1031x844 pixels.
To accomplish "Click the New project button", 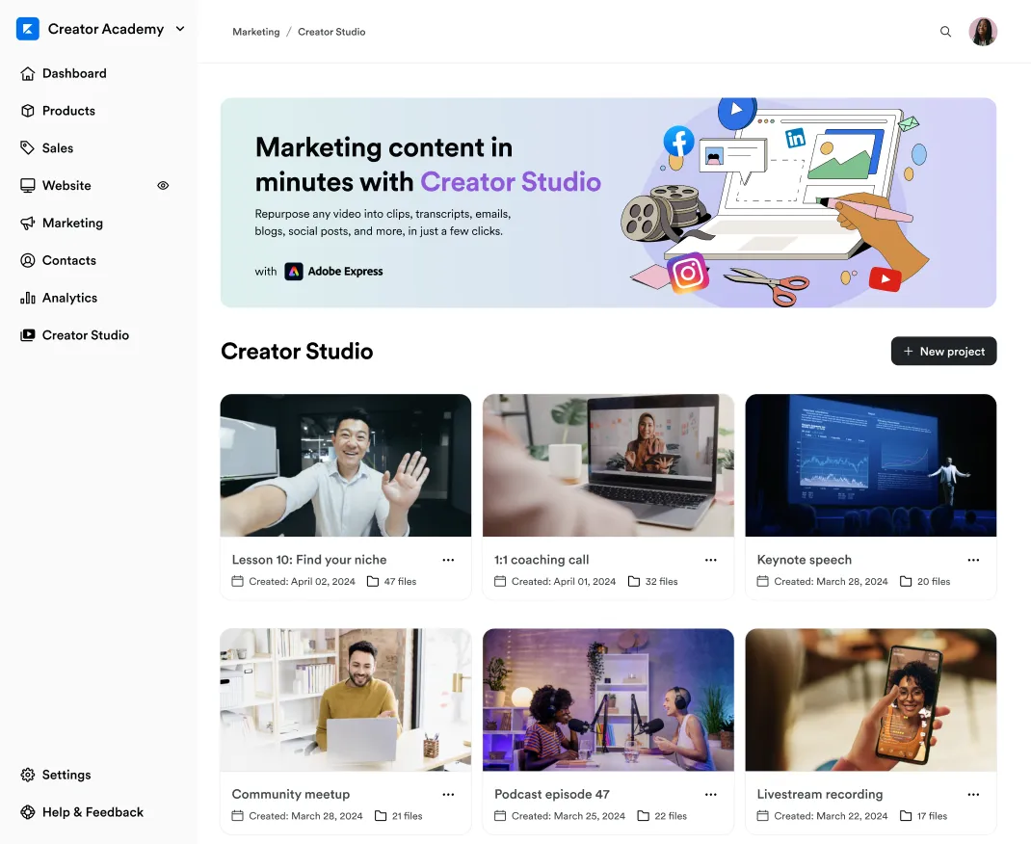I will (x=943, y=351).
